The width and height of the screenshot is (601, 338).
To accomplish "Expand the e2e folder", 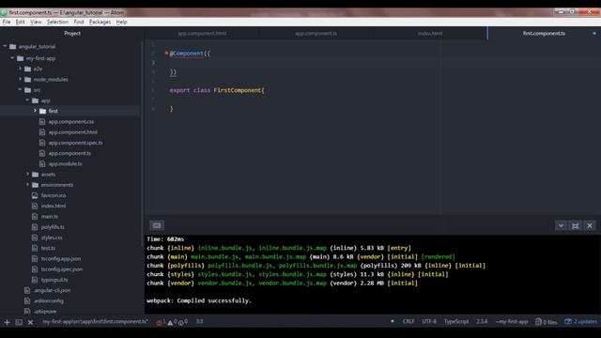I will 20,69.
